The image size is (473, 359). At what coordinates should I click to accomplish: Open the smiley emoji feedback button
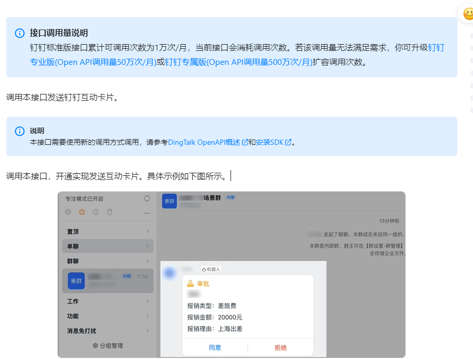coord(468,14)
